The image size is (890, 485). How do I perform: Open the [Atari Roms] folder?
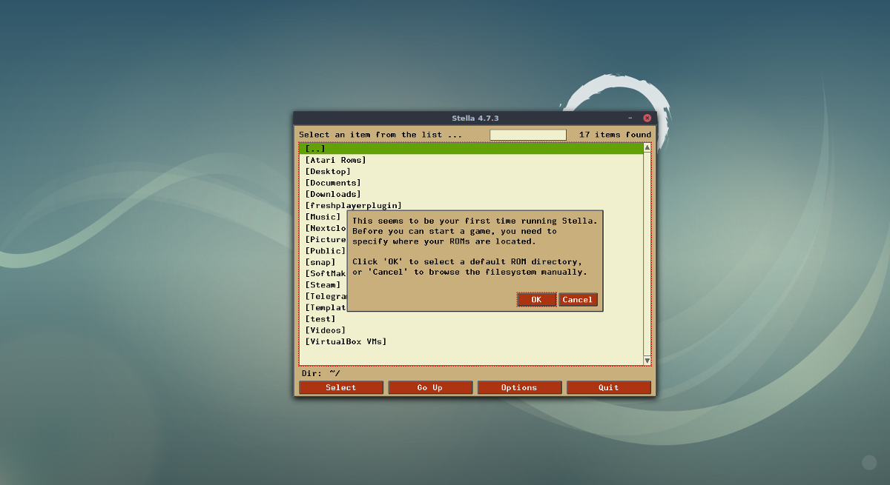click(x=335, y=159)
